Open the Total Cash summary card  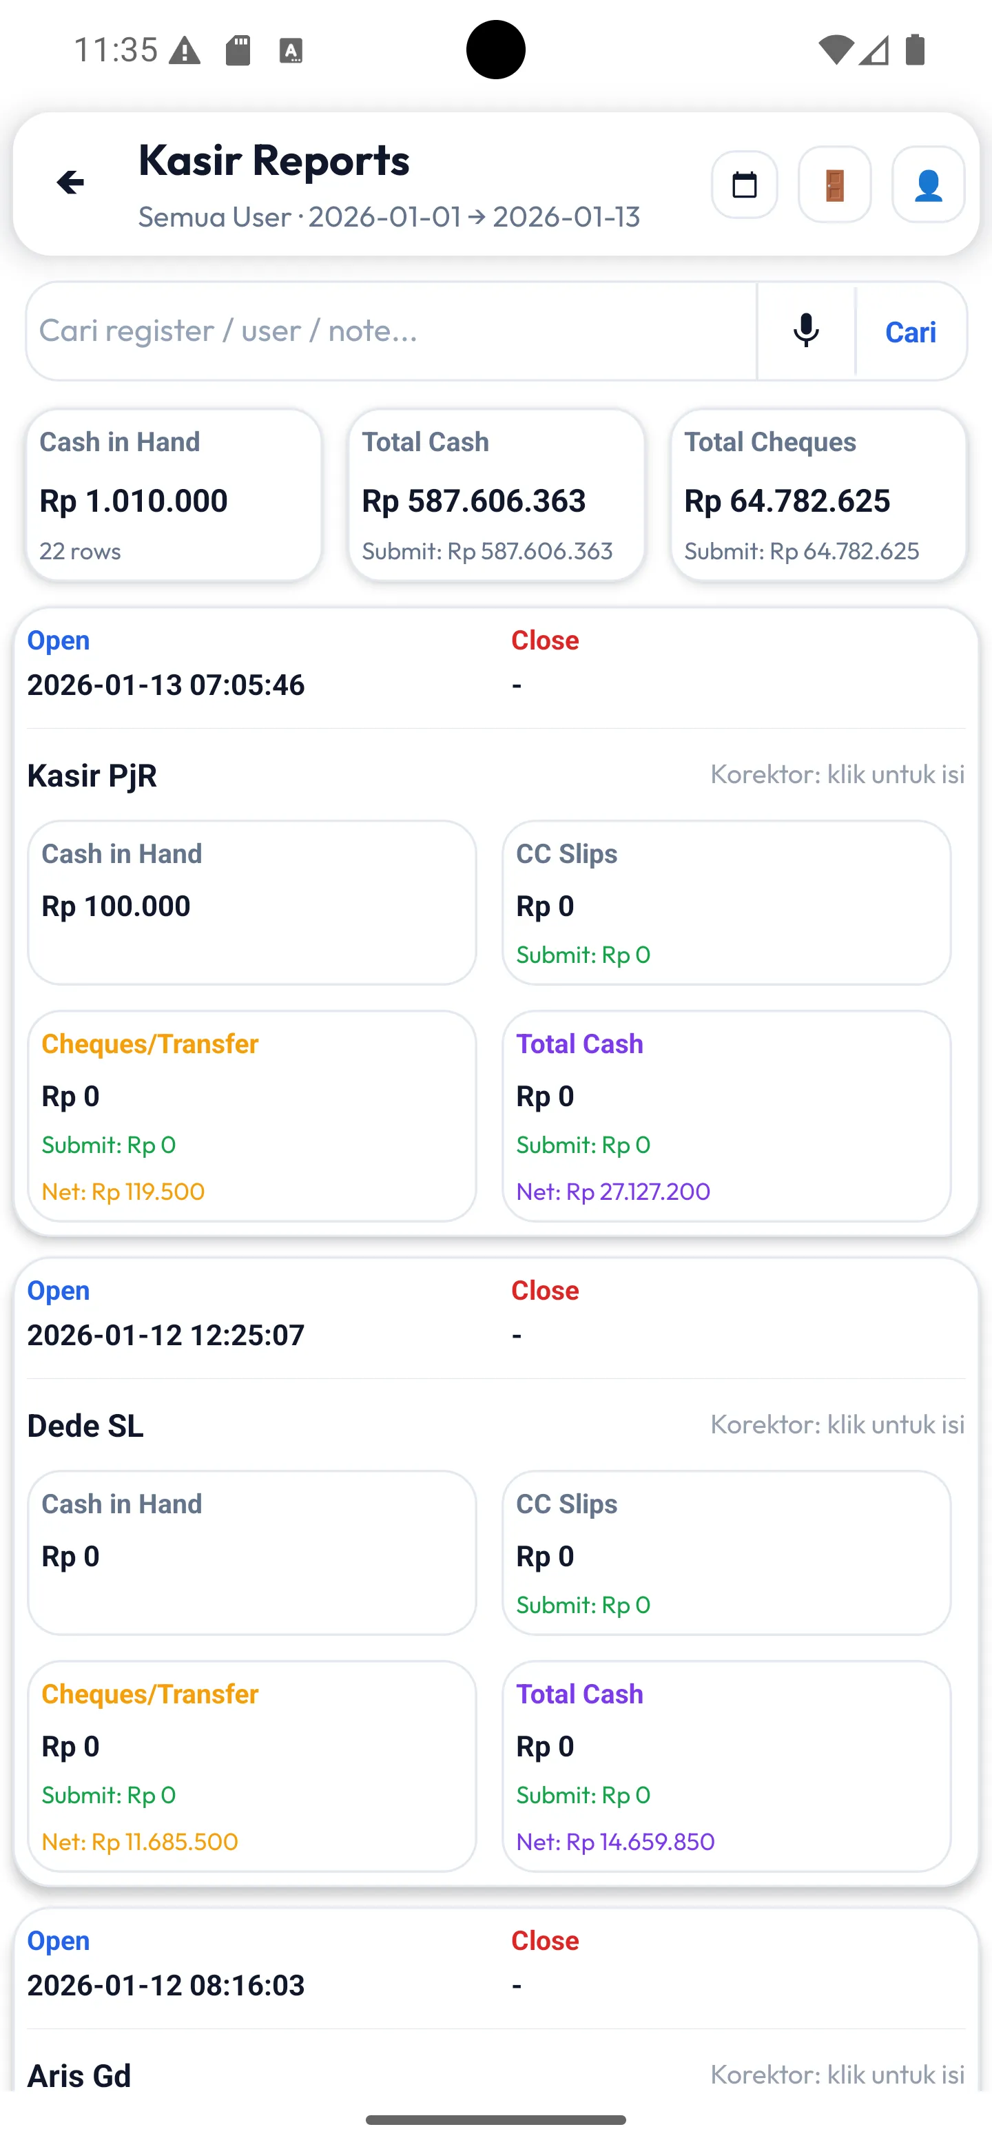[497, 495]
